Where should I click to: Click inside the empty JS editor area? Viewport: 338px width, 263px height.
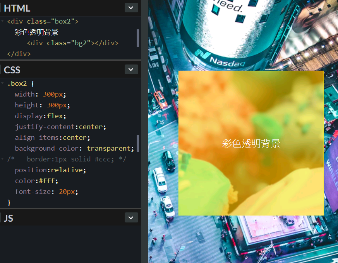pyautogui.click(x=70, y=244)
